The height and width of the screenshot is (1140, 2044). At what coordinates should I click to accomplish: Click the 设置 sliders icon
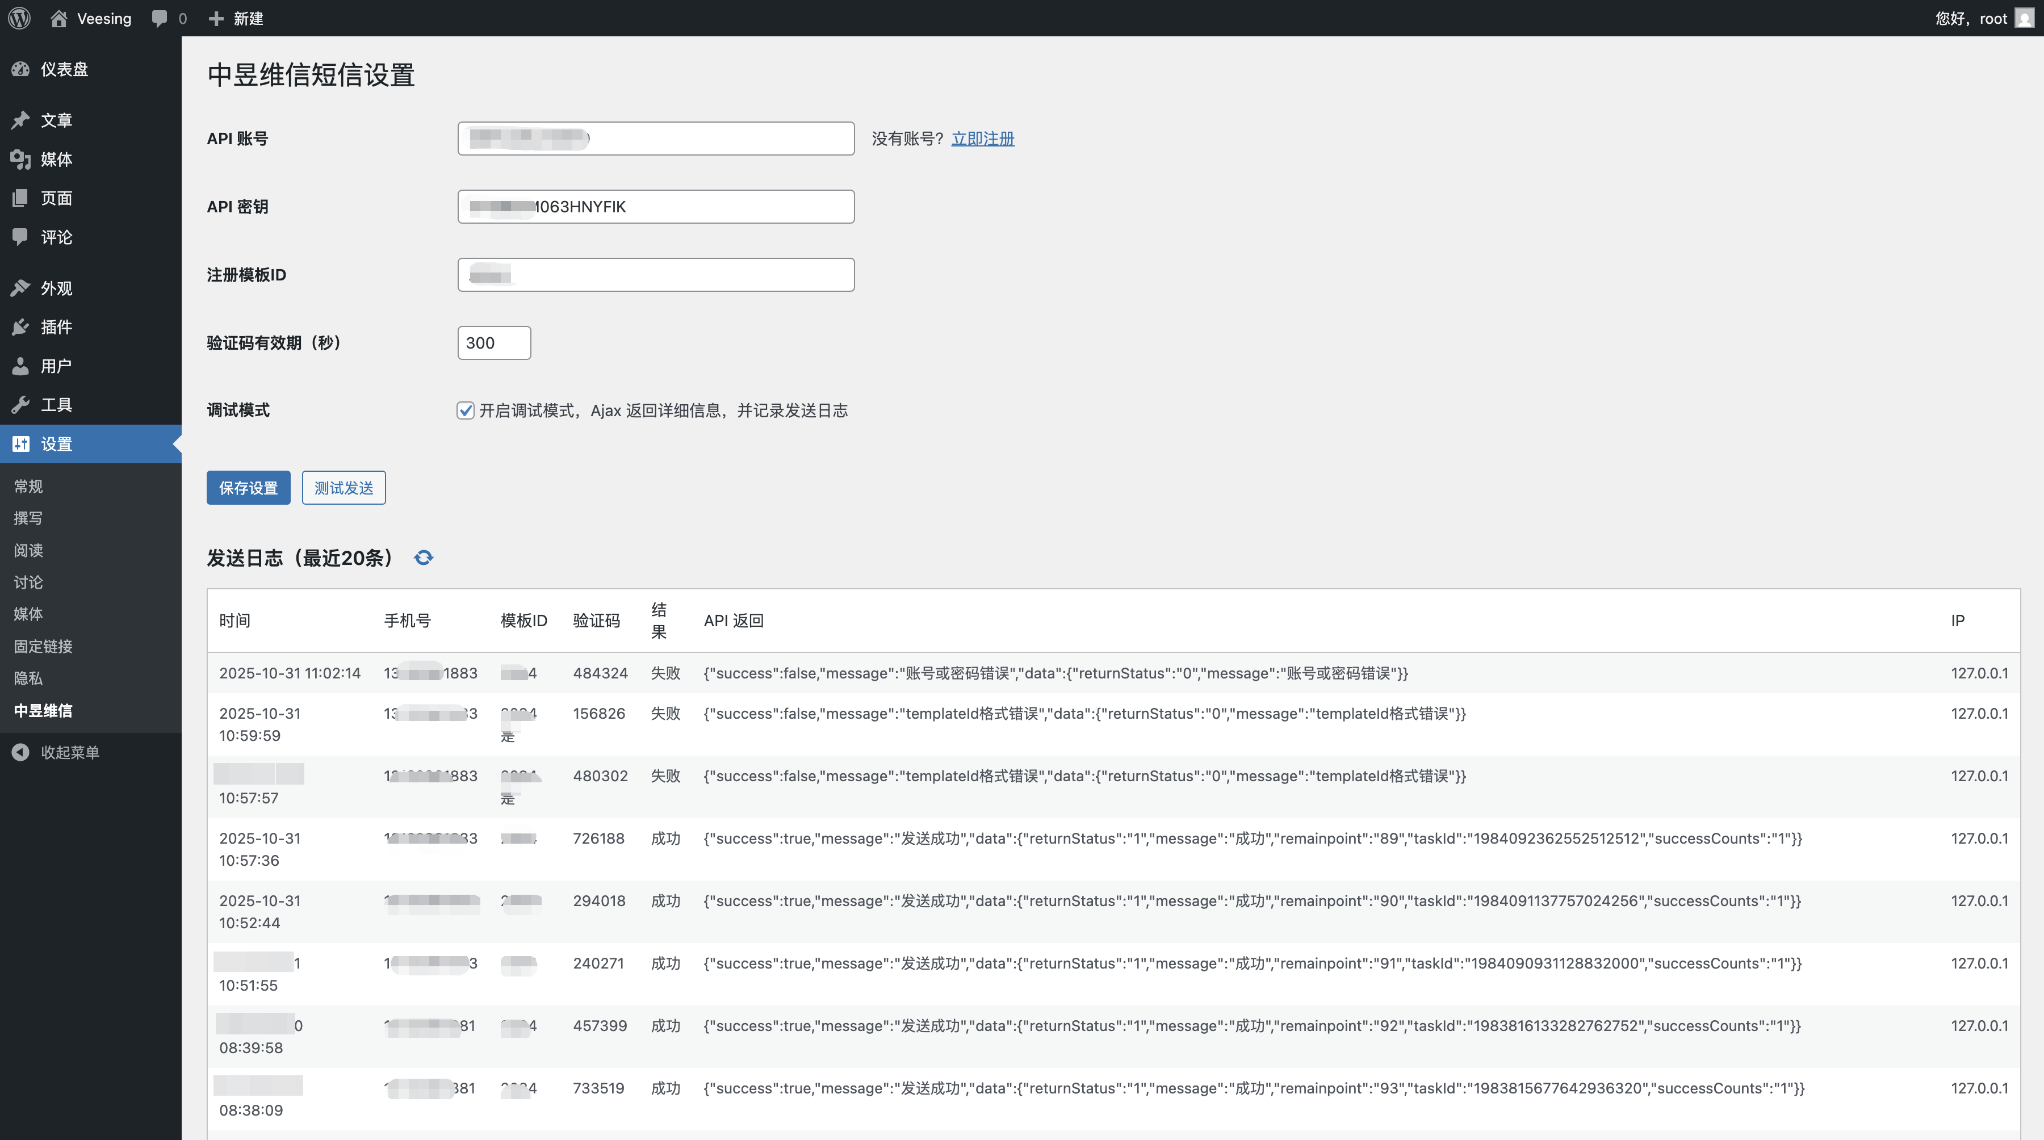20,445
